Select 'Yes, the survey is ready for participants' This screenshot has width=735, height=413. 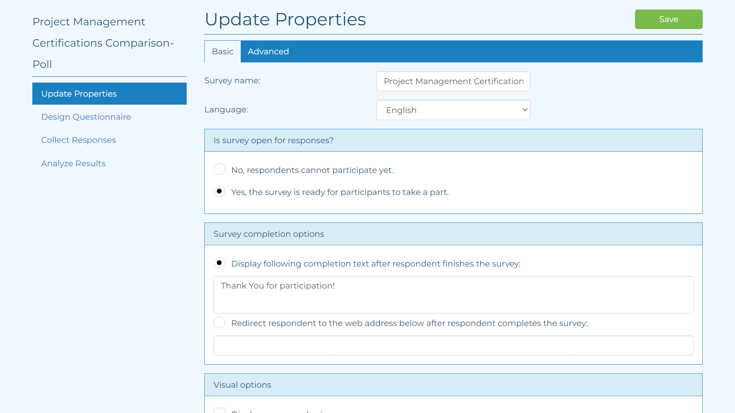[219, 191]
